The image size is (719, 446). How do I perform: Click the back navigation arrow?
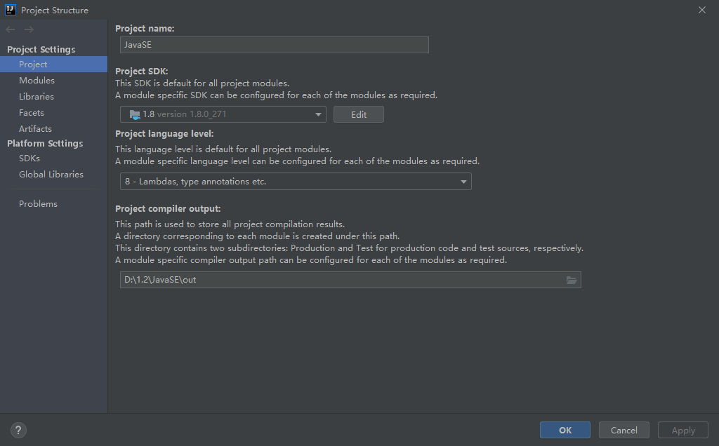[11, 29]
